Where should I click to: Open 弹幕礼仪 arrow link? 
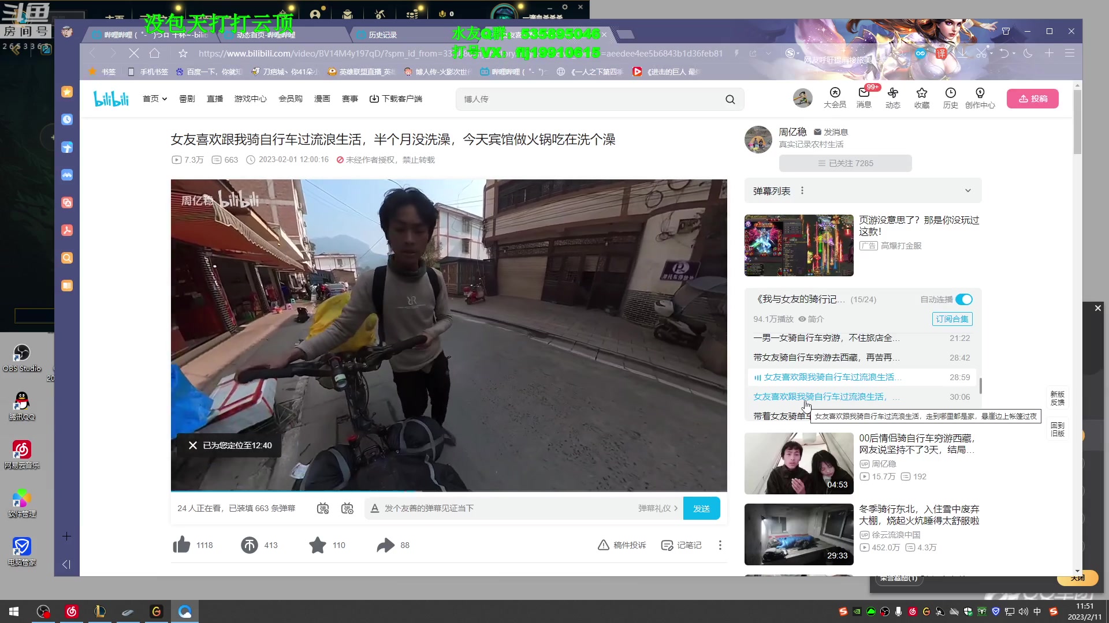click(658, 508)
